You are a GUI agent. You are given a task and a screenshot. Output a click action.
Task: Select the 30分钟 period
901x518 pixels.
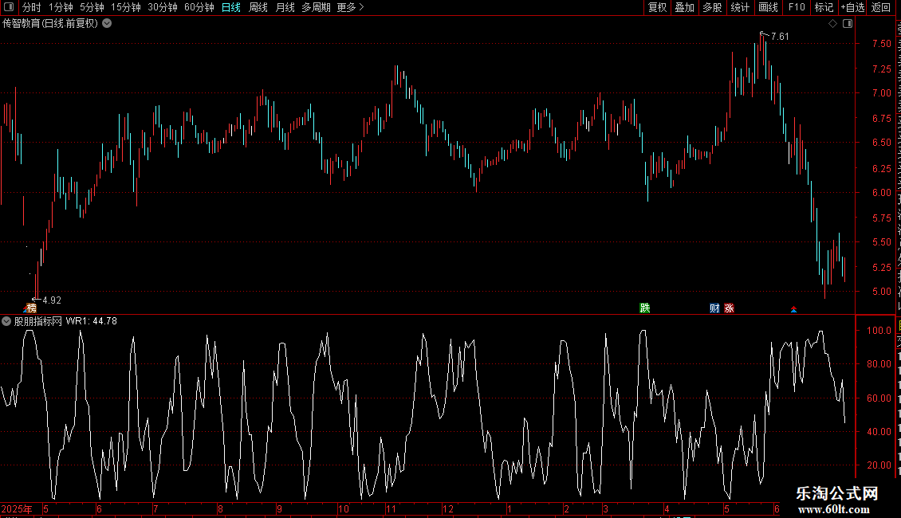[x=162, y=7]
